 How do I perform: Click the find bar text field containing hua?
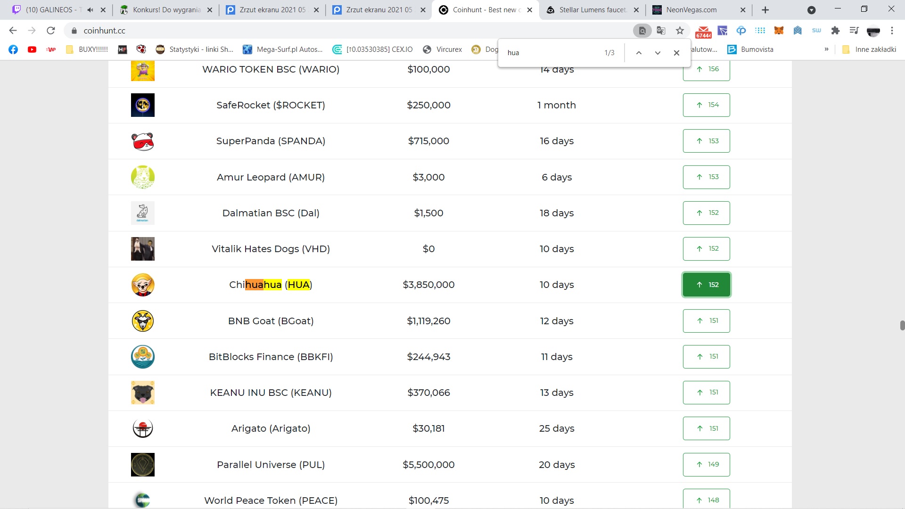(x=551, y=53)
